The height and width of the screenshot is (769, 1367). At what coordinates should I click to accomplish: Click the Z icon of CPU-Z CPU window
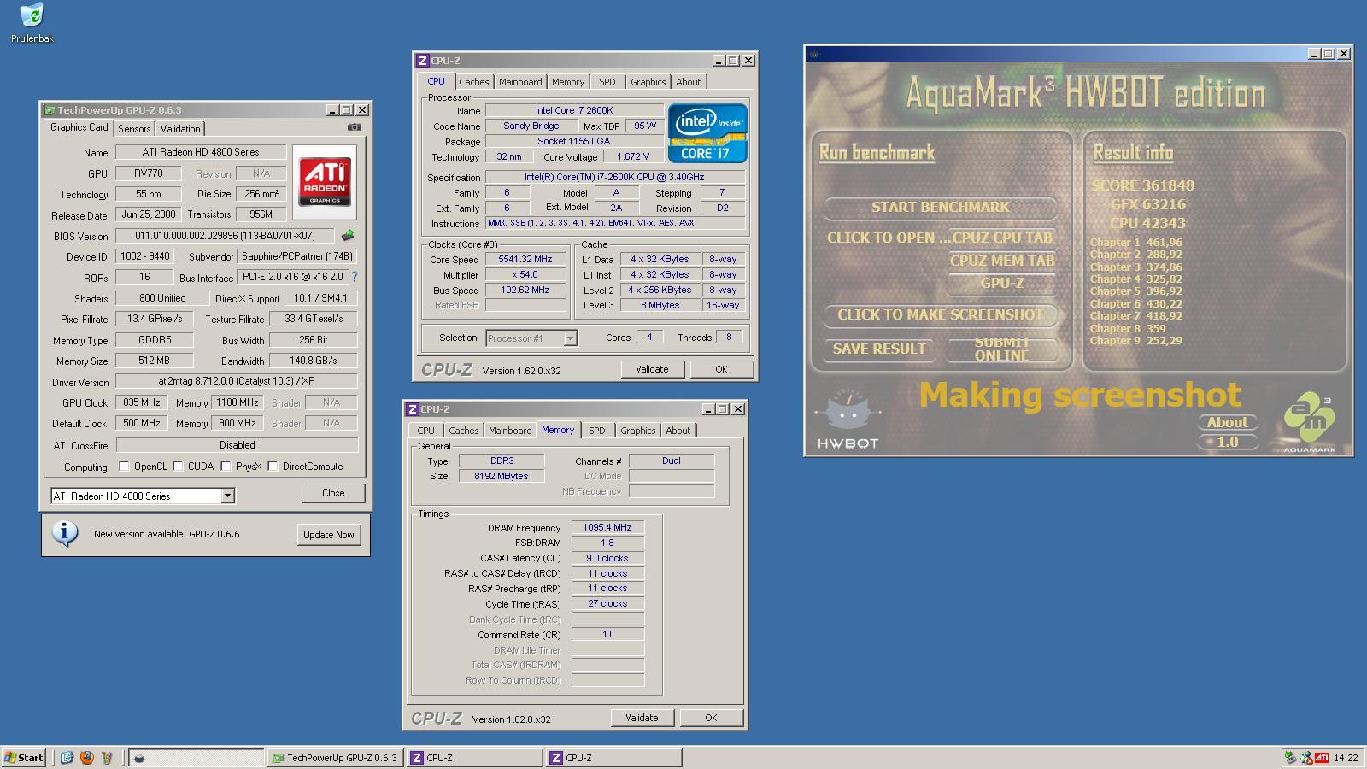pos(422,61)
